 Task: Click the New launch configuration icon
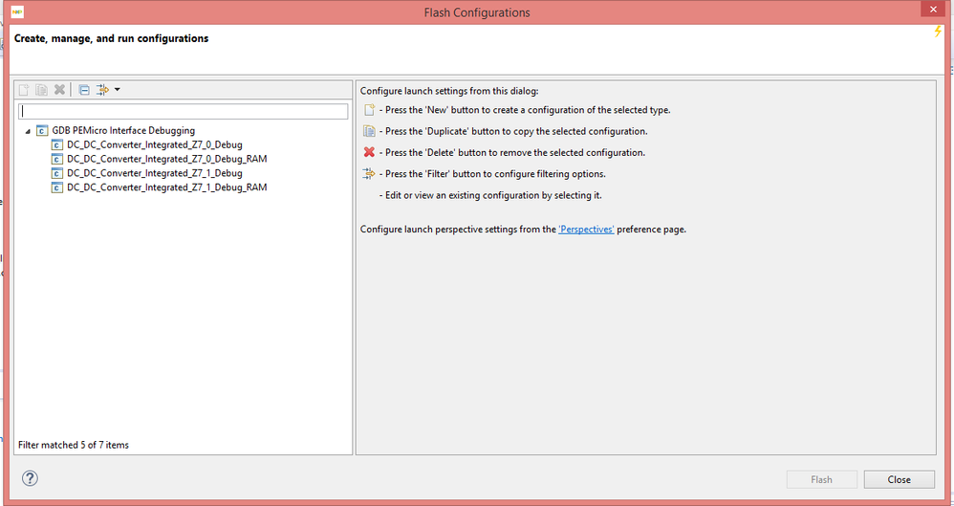pos(25,90)
